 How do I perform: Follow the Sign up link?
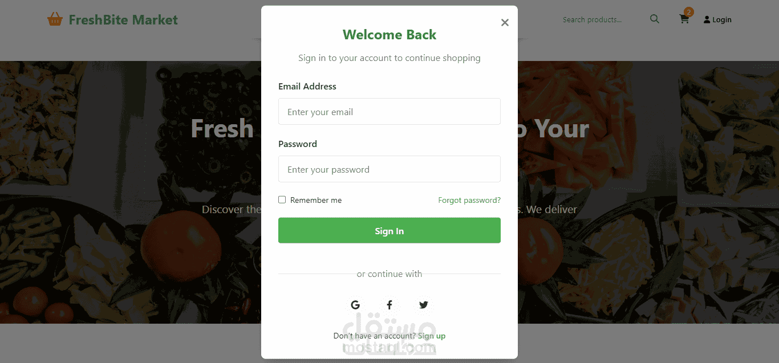(x=432, y=336)
